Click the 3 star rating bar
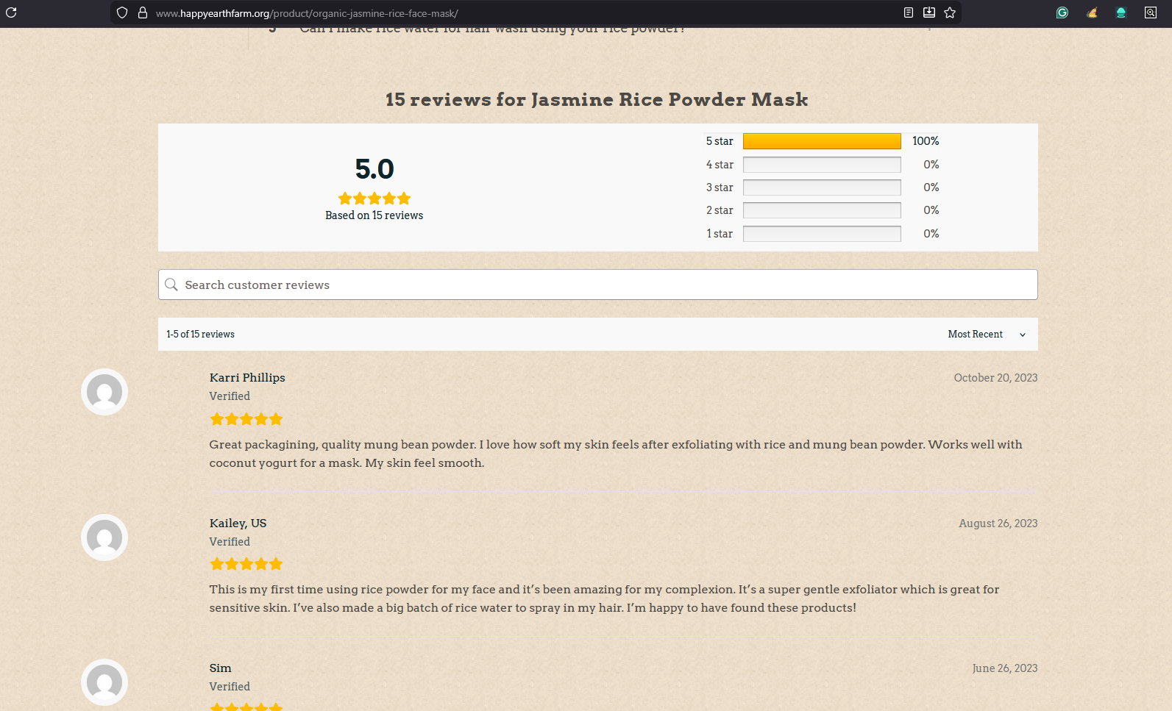This screenshot has width=1172, height=711. pyautogui.click(x=822, y=187)
